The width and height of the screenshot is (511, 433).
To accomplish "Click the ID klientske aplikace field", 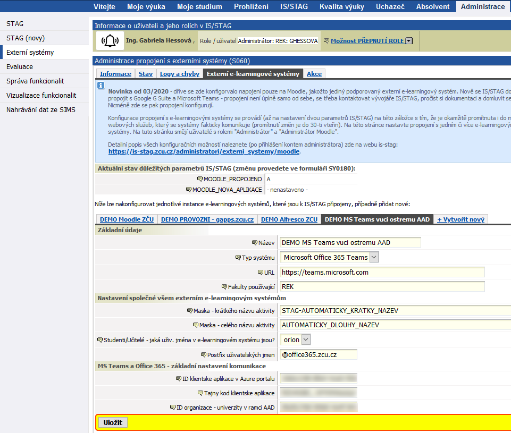I will [x=319, y=379].
